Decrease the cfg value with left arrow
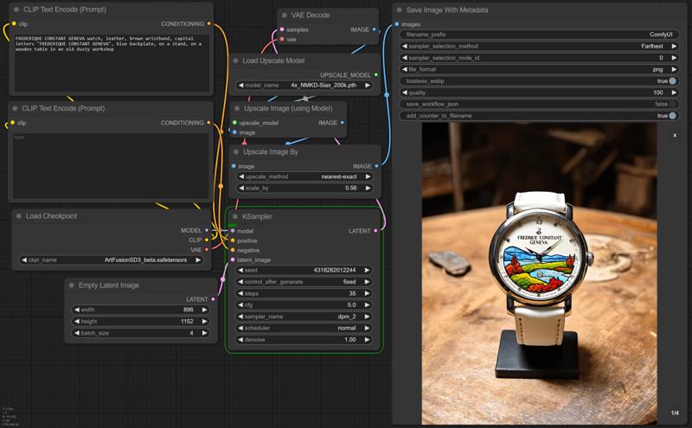 point(241,305)
